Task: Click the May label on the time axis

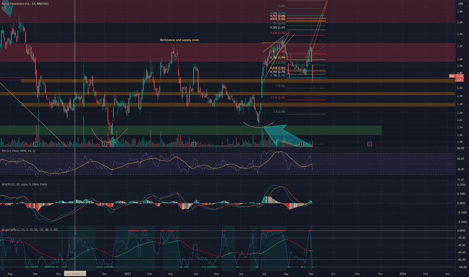Action: click(x=216, y=273)
